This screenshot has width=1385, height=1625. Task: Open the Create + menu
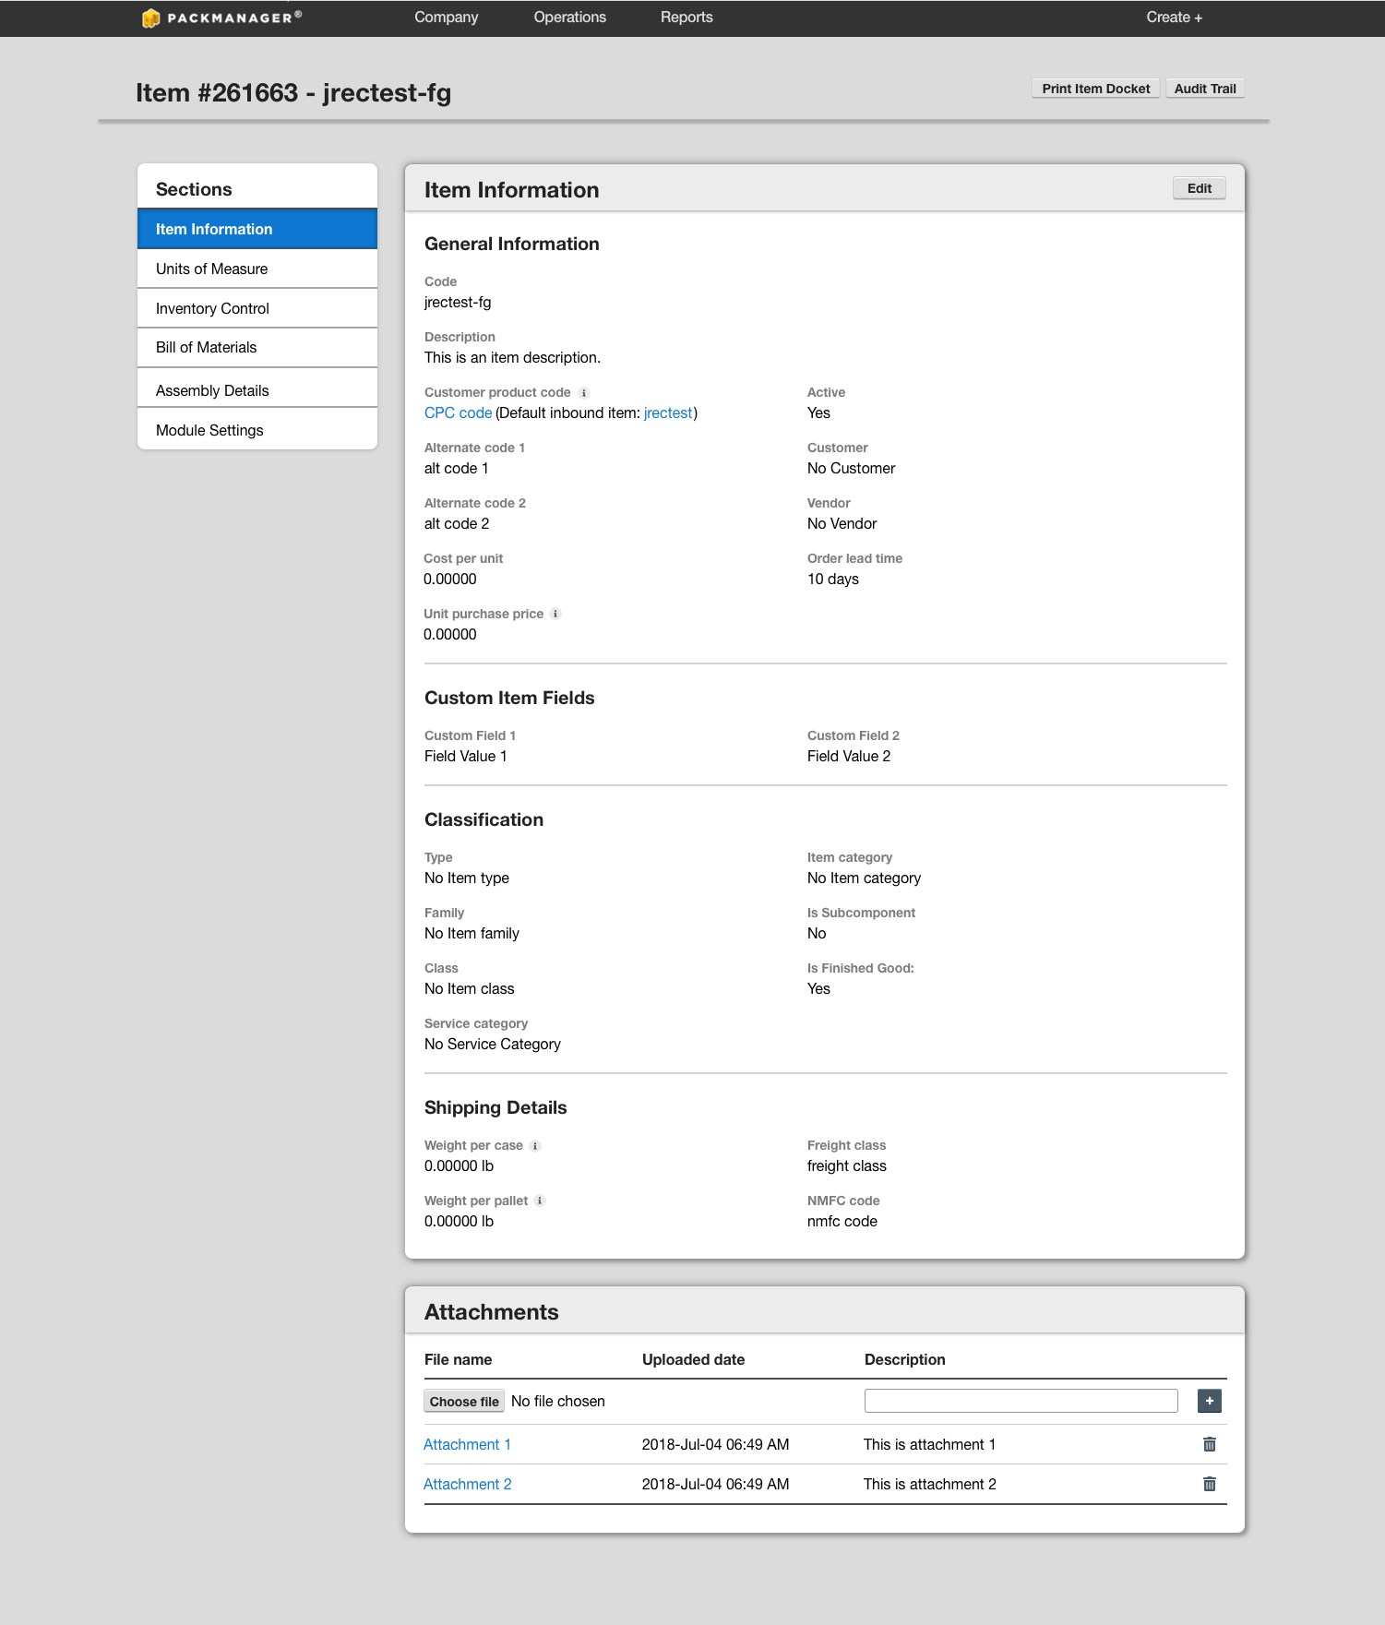(x=1174, y=18)
